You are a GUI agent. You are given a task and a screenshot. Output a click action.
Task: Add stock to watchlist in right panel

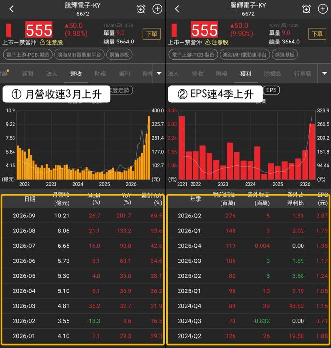[x=323, y=9]
